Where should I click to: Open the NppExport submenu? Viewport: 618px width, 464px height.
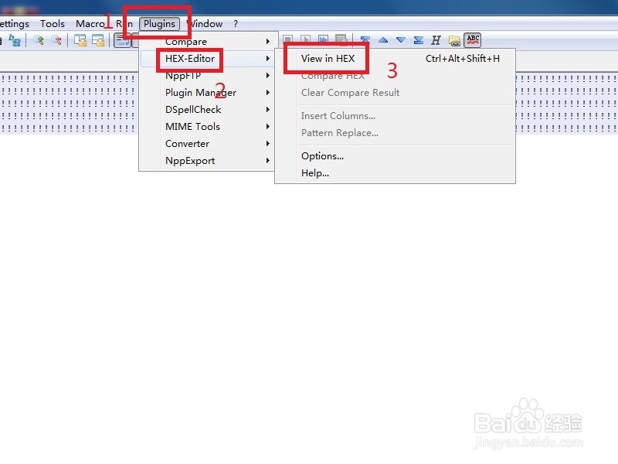207,160
